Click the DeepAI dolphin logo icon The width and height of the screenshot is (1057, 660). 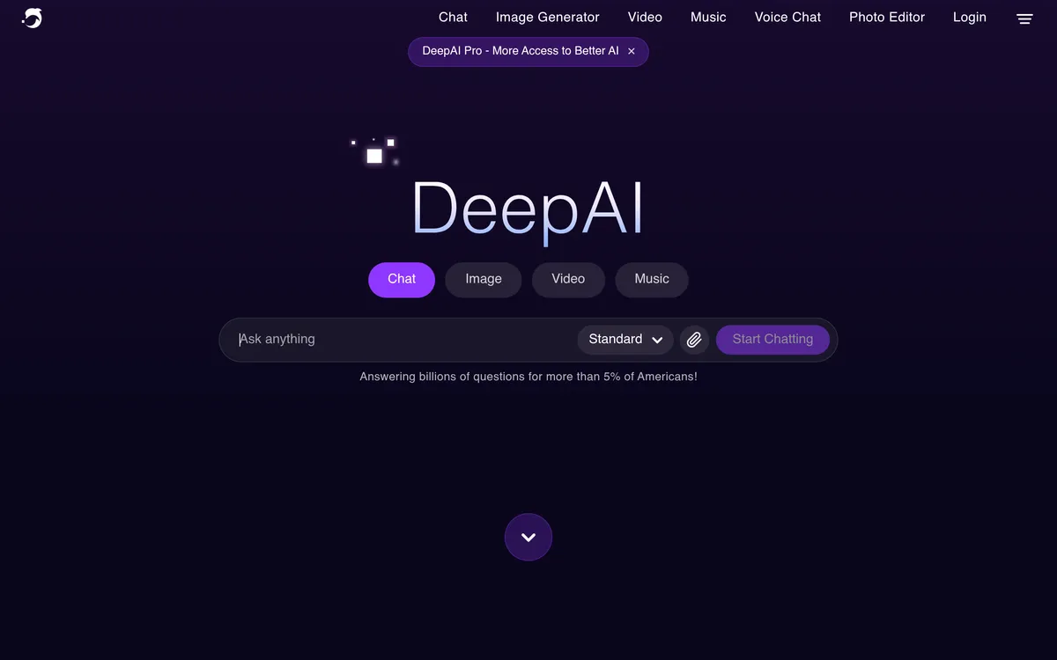pos(32,18)
